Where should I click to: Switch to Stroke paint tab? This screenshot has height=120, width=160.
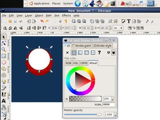click(82, 46)
